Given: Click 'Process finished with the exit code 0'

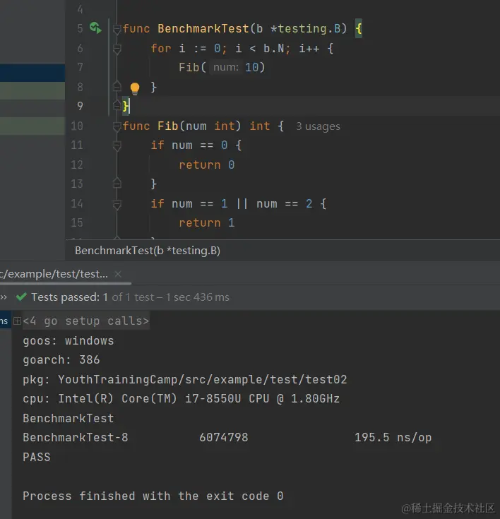Looking at the screenshot, I should coord(153,496).
